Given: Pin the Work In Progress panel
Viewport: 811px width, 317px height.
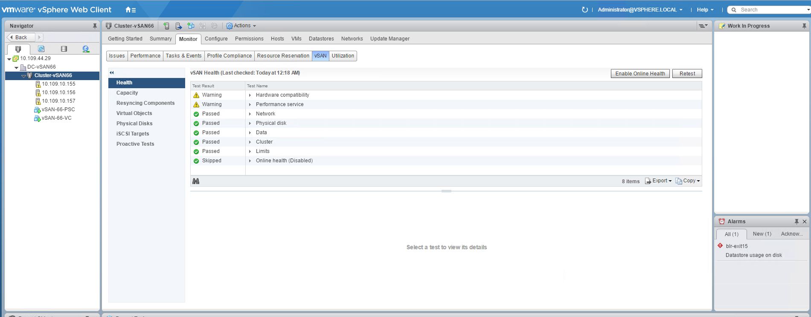Looking at the screenshot, I should click(804, 26).
